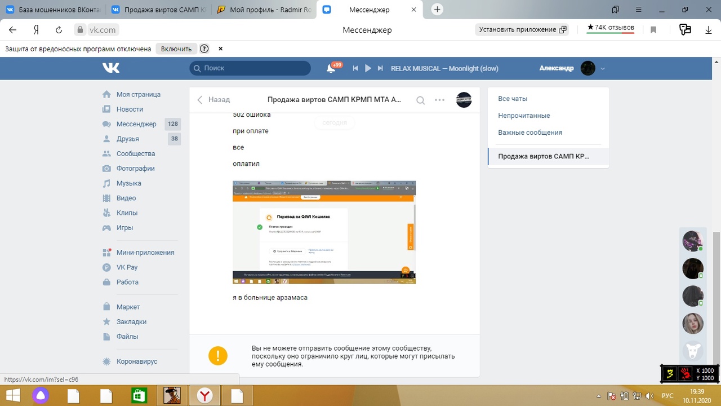The image size is (721, 406).
Task: Skip to next track in header player
Action: click(380, 68)
